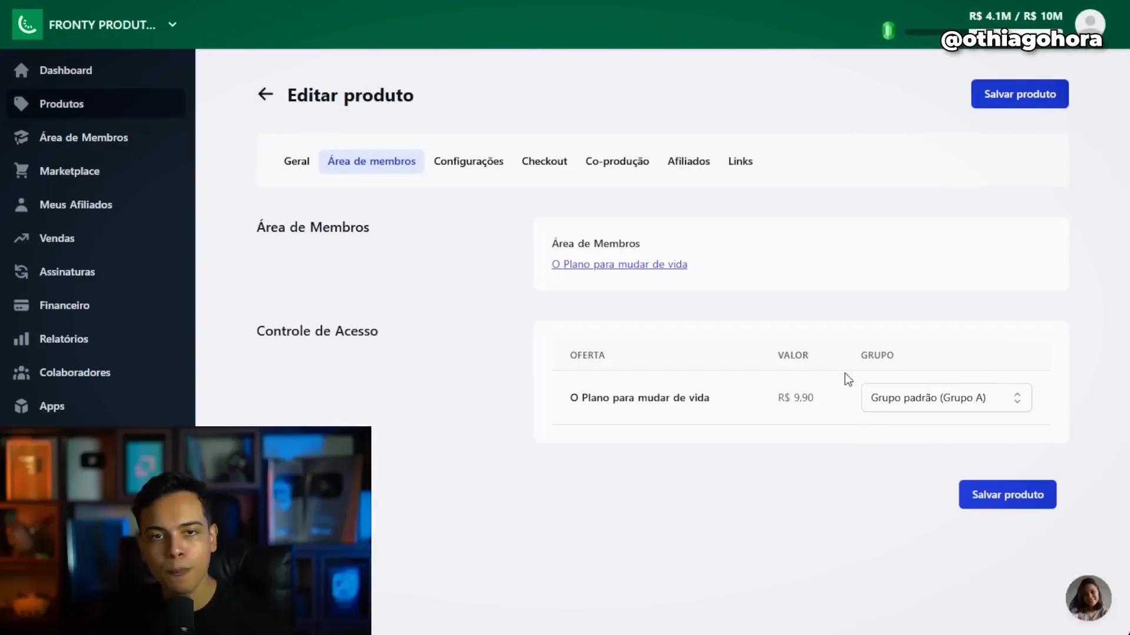Click the Marketplace shopping cart icon
This screenshot has height=635, width=1130.
pos(21,171)
